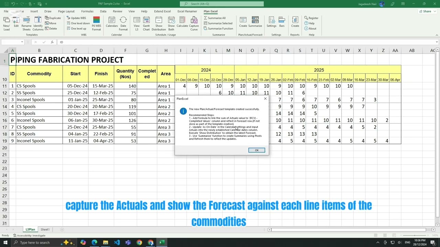Click Create in the Plan/Actual/Forecast group
Screen dimensions: 440x247
tap(243, 22)
